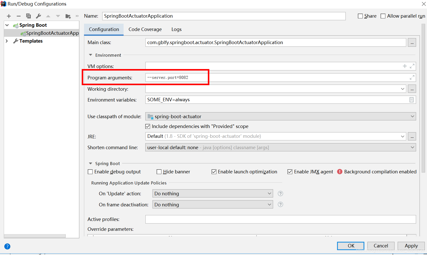
Task: Switch to the Logs tab
Action: pyautogui.click(x=177, y=29)
